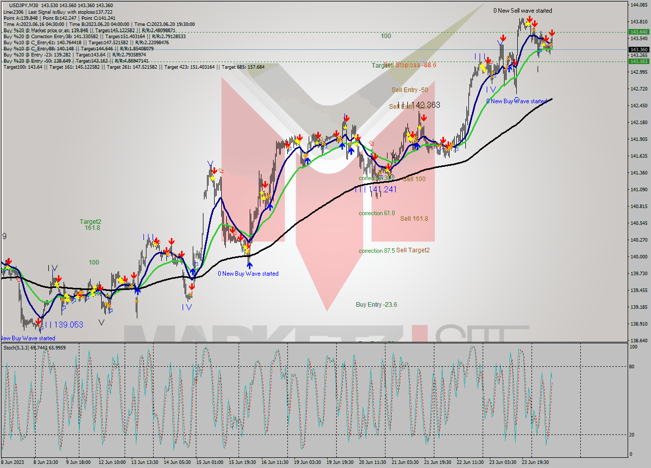Screen dimensions: 651x468
Task: Click the 'correction 87.5' label
Action: [377, 251]
